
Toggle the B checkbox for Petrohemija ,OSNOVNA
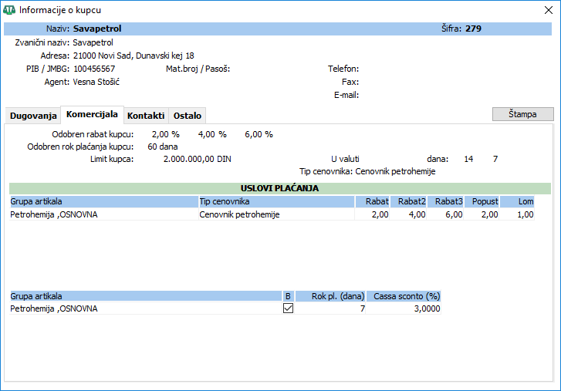(x=288, y=308)
